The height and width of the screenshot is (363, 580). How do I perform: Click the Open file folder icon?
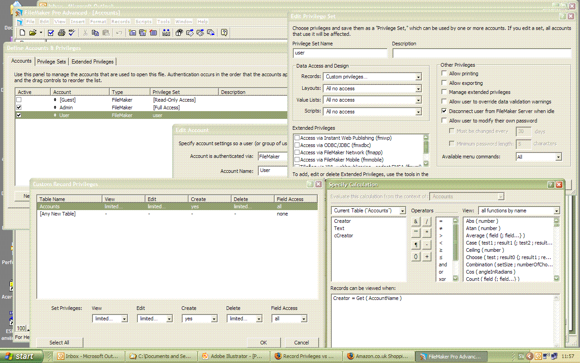click(33, 33)
